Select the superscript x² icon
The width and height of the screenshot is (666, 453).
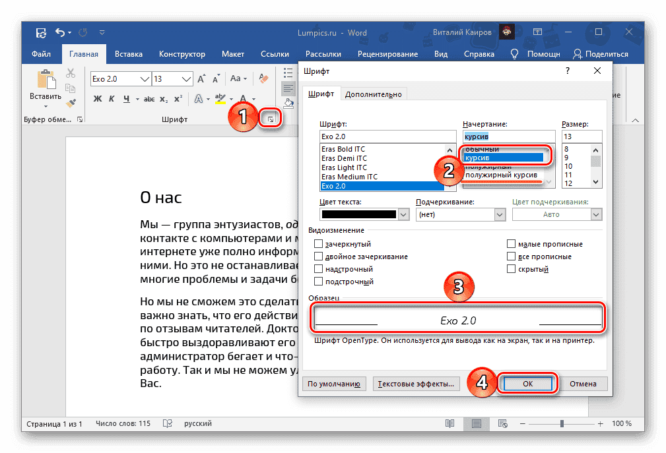[178, 99]
